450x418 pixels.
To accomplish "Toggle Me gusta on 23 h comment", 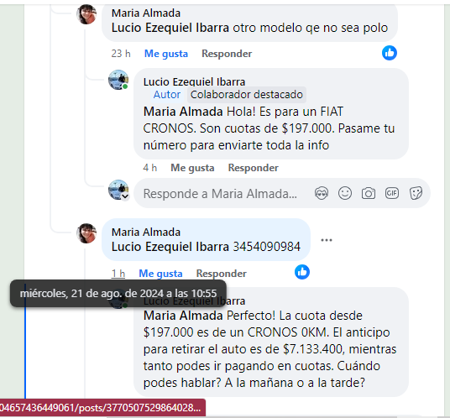I will (x=166, y=54).
